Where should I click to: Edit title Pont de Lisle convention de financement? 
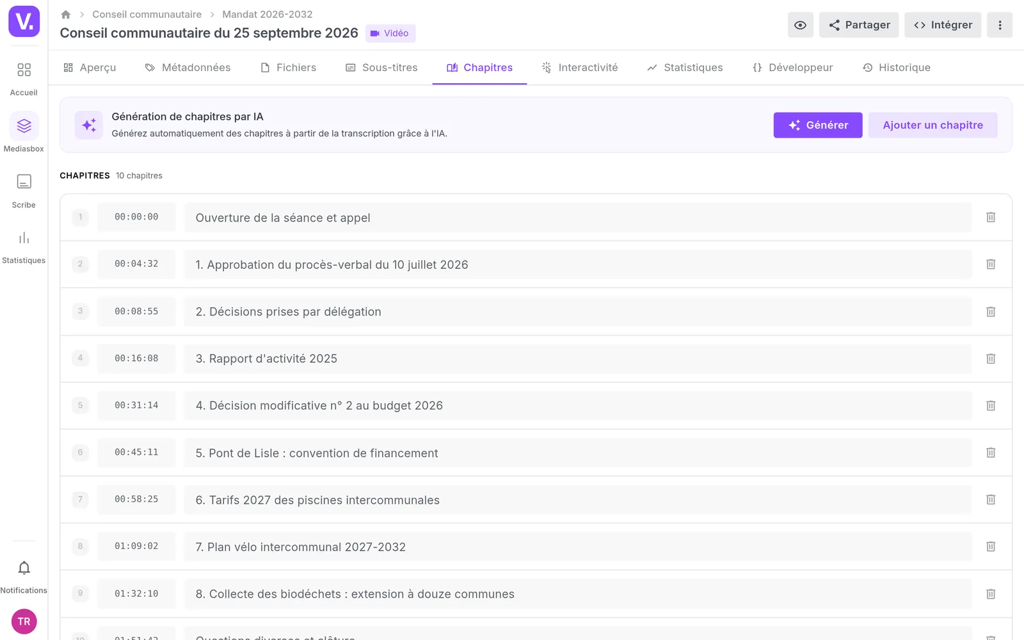[578, 452]
